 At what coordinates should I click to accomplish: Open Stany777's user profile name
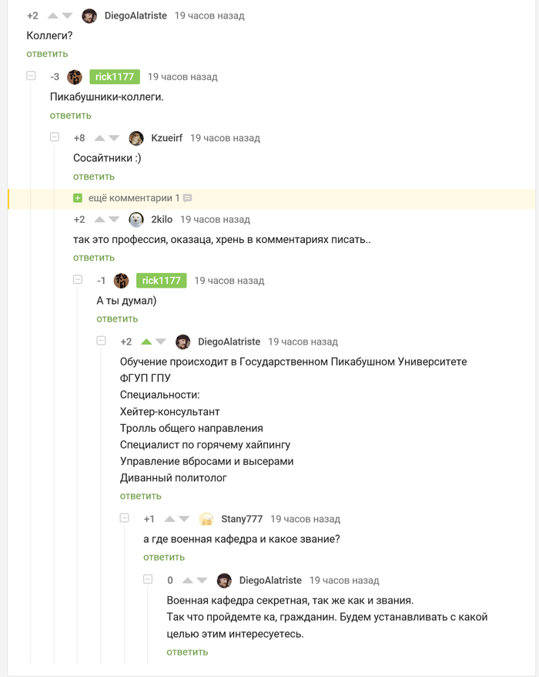(x=242, y=519)
